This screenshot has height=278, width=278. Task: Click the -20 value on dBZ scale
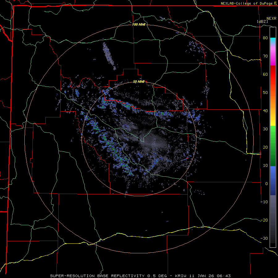264,220
